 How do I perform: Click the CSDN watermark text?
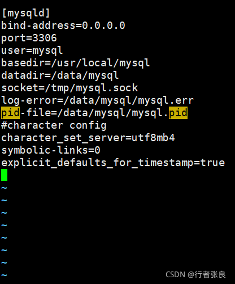[195, 274]
